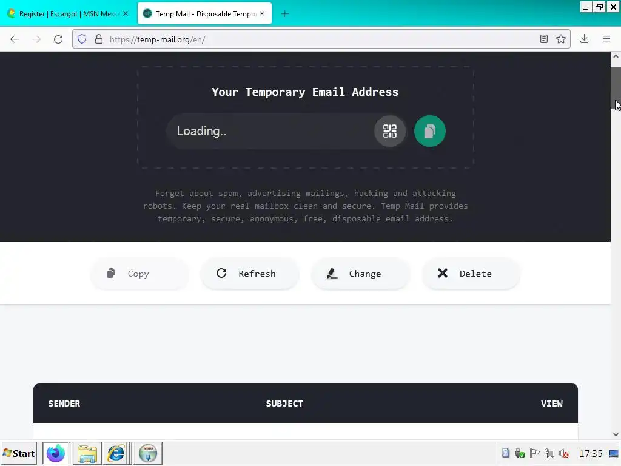Click the Delete button
The image size is (621, 466).
[471, 274]
